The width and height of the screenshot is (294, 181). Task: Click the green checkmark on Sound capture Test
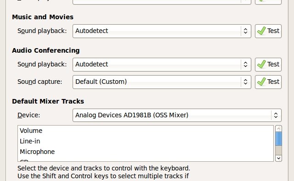pos(261,82)
